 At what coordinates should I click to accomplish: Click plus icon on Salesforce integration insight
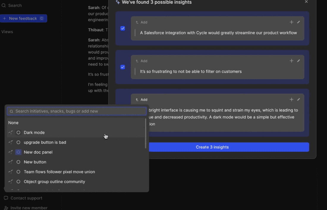pyautogui.click(x=291, y=22)
